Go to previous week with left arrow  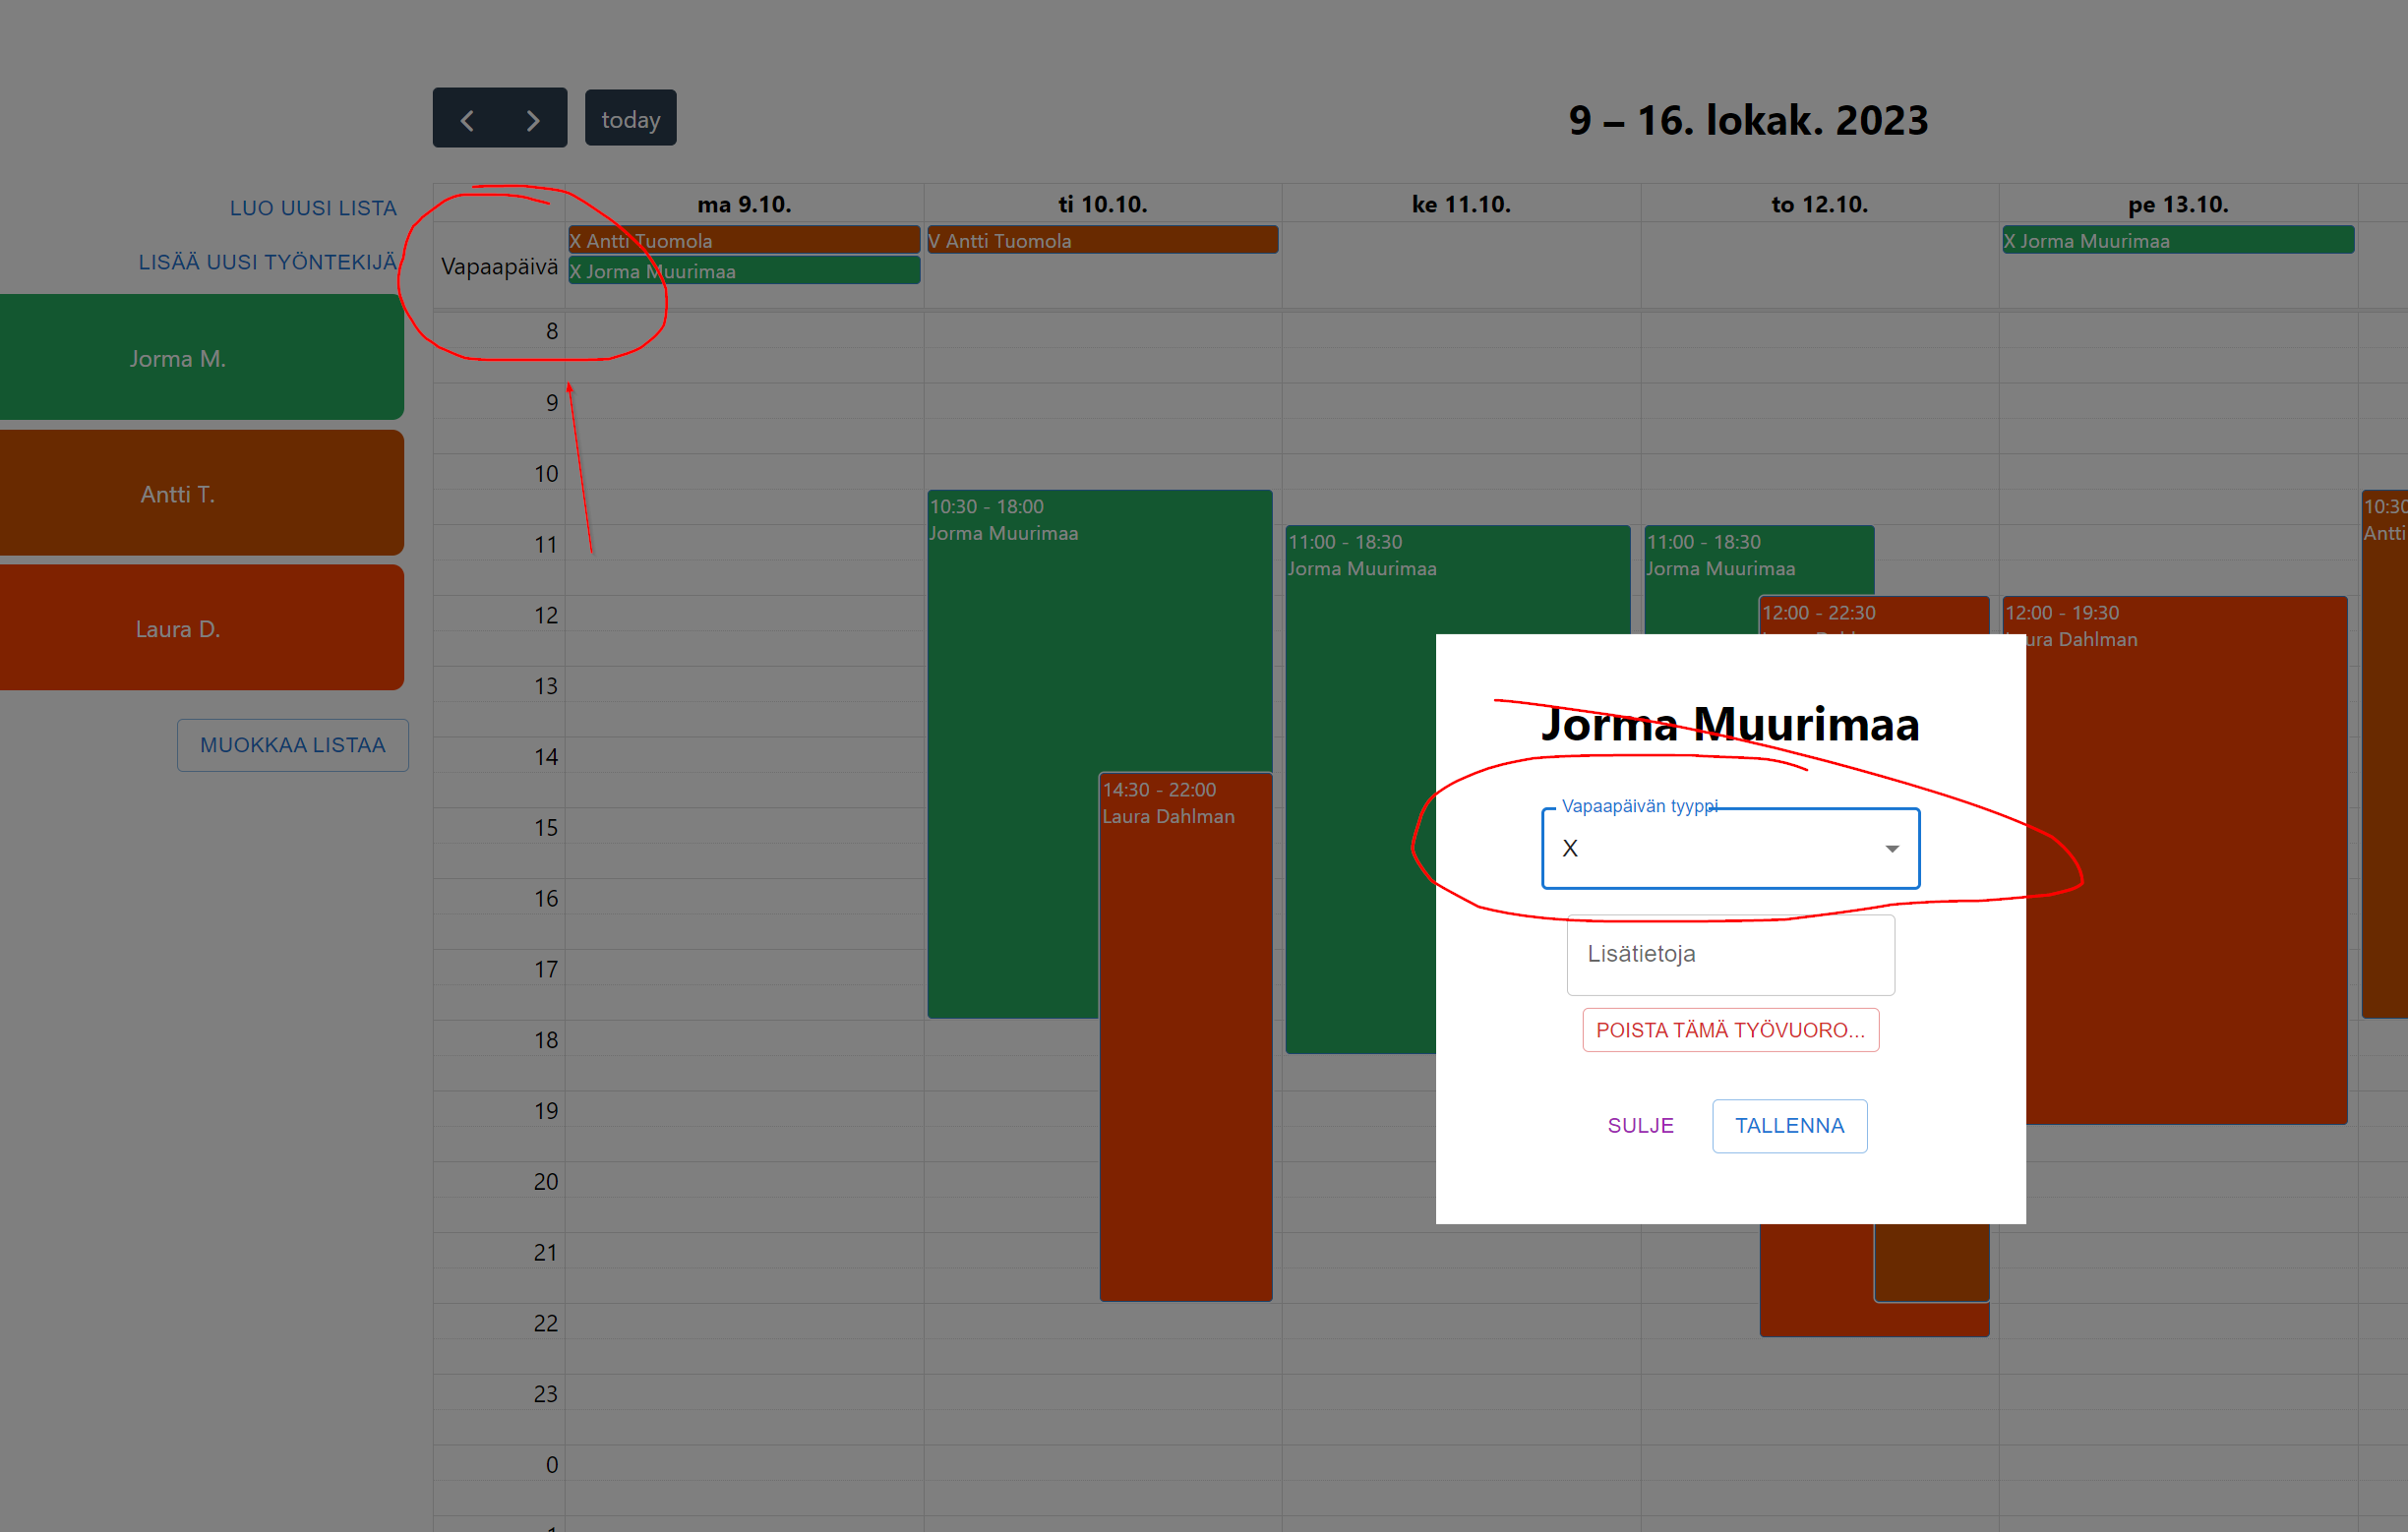[467, 119]
